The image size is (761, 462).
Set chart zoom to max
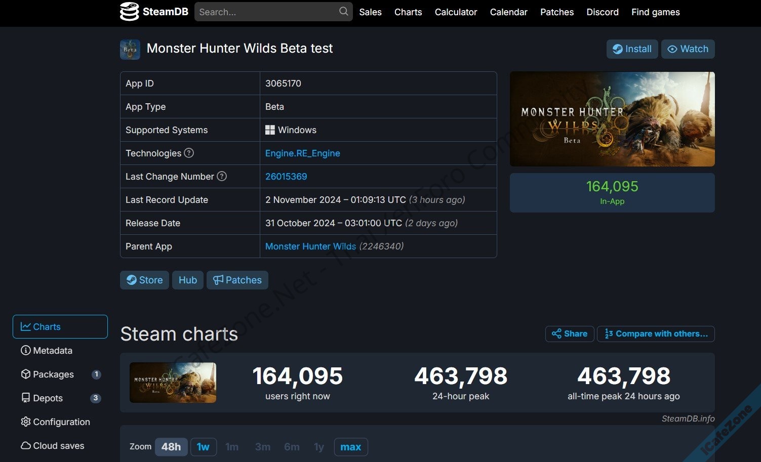coord(350,447)
